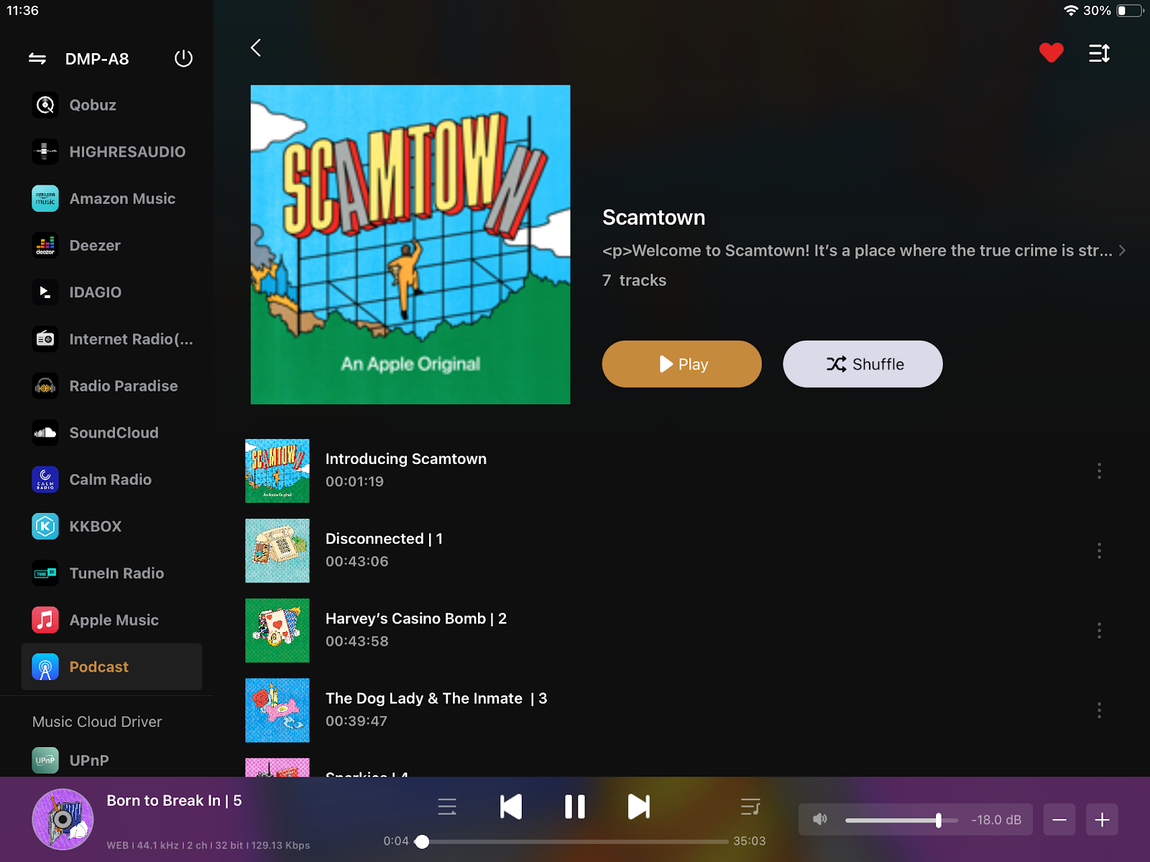Adjust the volume slider handle
The width and height of the screenshot is (1150, 862).
pyautogui.click(x=938, y=820)
